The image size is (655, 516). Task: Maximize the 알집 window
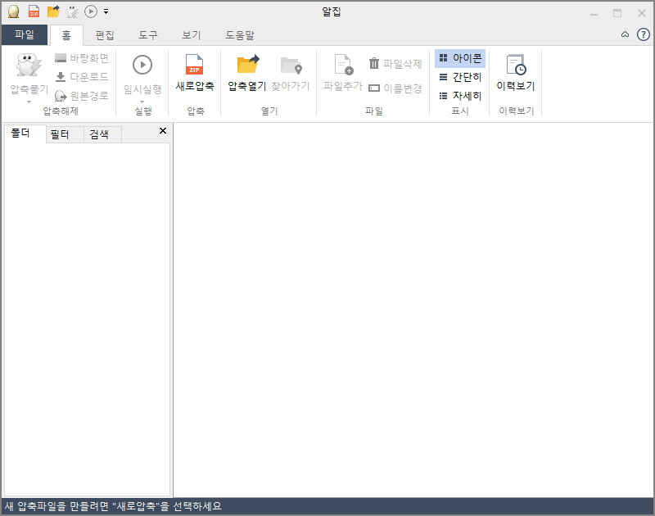(617, 13)
